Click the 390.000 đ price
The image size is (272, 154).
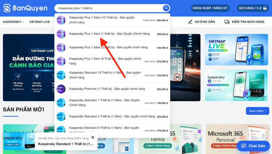point(162,89)
